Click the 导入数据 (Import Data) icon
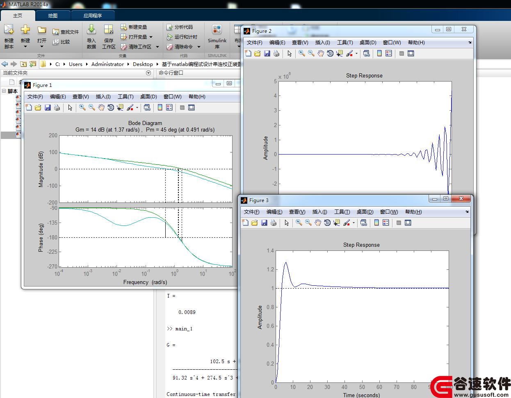This screenshot has height=398, width=511. click(91, 36)
